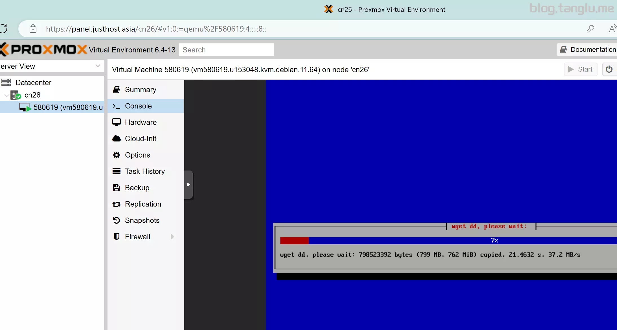Image resolution: width=617 pixels, height=330 pixels.
Task: Click the browser reload icon
Action: tap(3, 29)
